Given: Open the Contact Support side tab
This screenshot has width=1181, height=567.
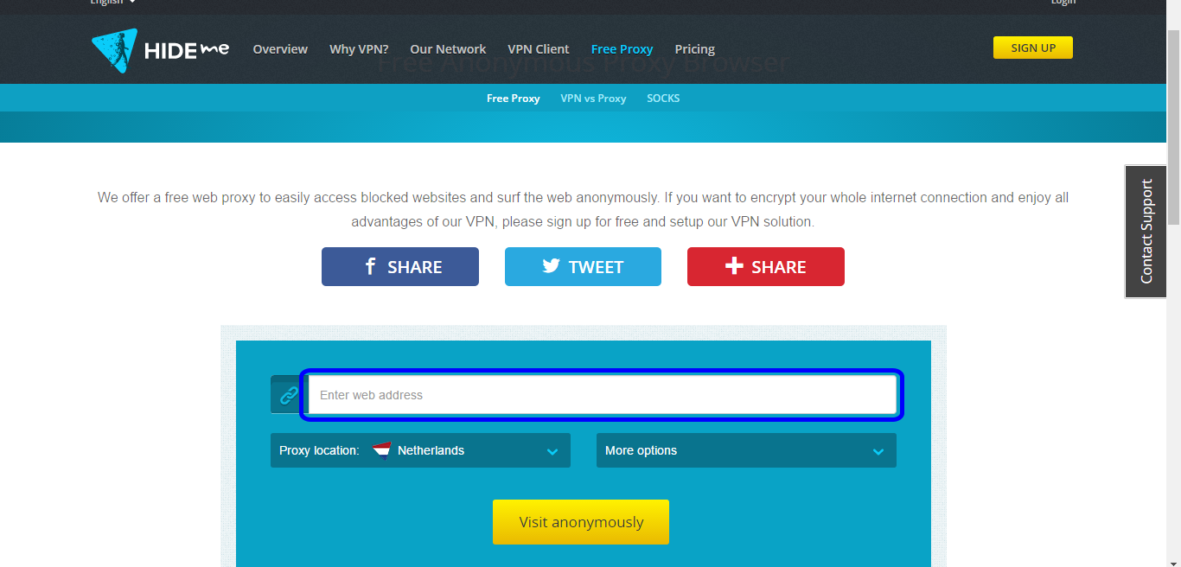Looking at the screenshot, I should click(1146, 232).
